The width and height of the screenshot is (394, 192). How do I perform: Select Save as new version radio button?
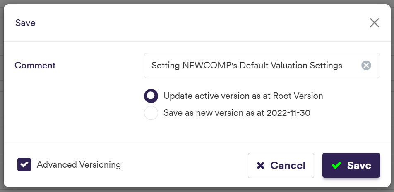tap(151, 113)
